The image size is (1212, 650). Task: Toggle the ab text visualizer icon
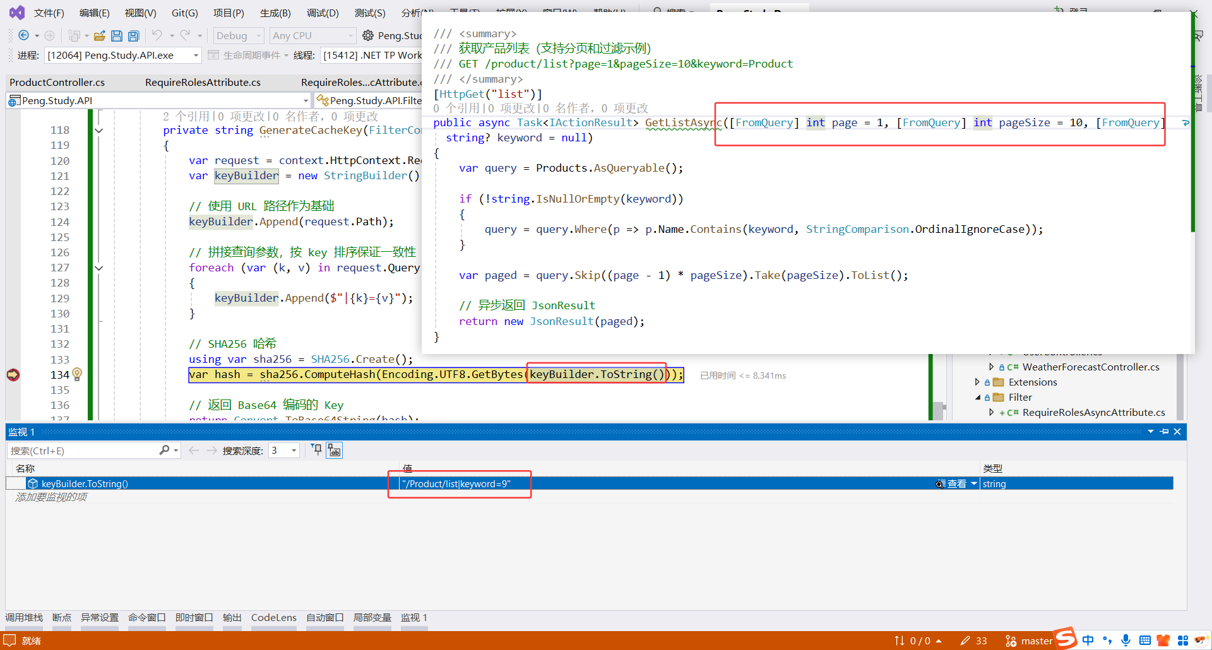(x=335, y=450)
